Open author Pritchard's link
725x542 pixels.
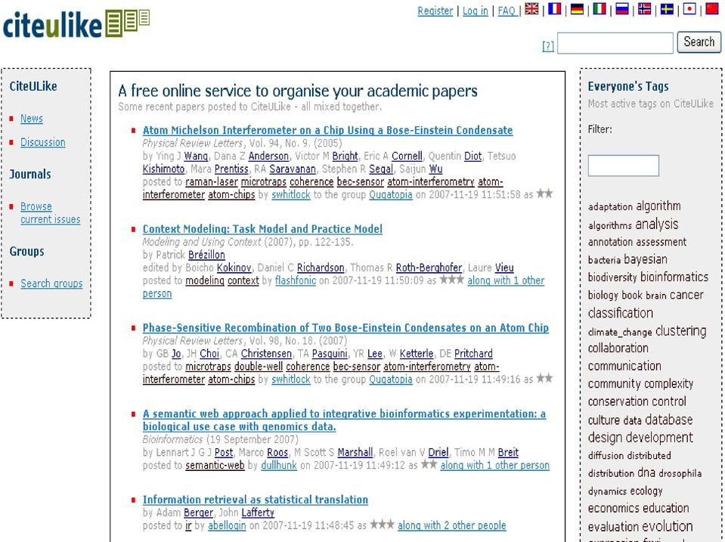(x=473, y=354)
